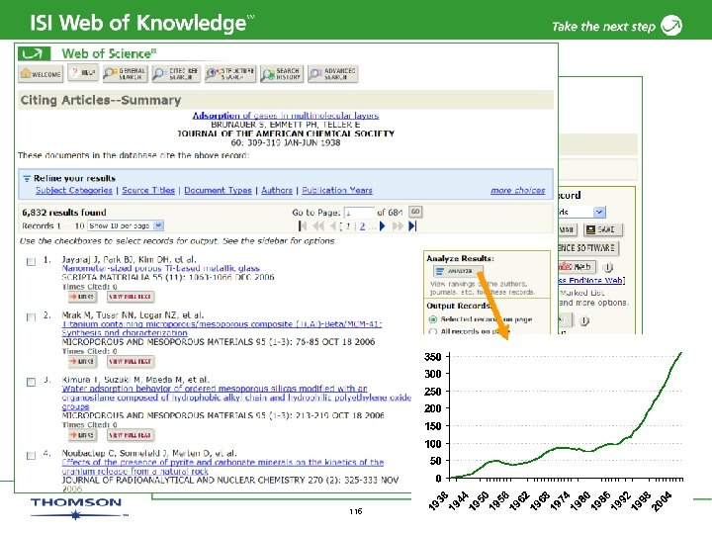Check the box for record 3 Kimura

[31, 382]
